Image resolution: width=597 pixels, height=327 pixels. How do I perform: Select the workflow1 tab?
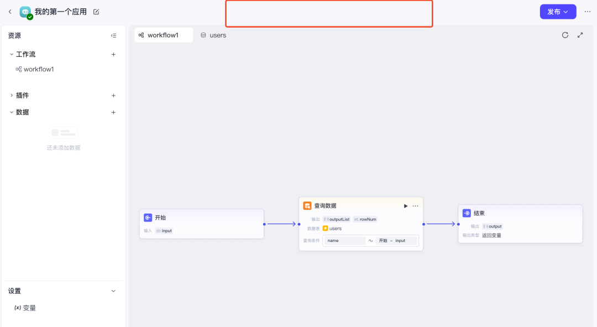coord(163,35)
